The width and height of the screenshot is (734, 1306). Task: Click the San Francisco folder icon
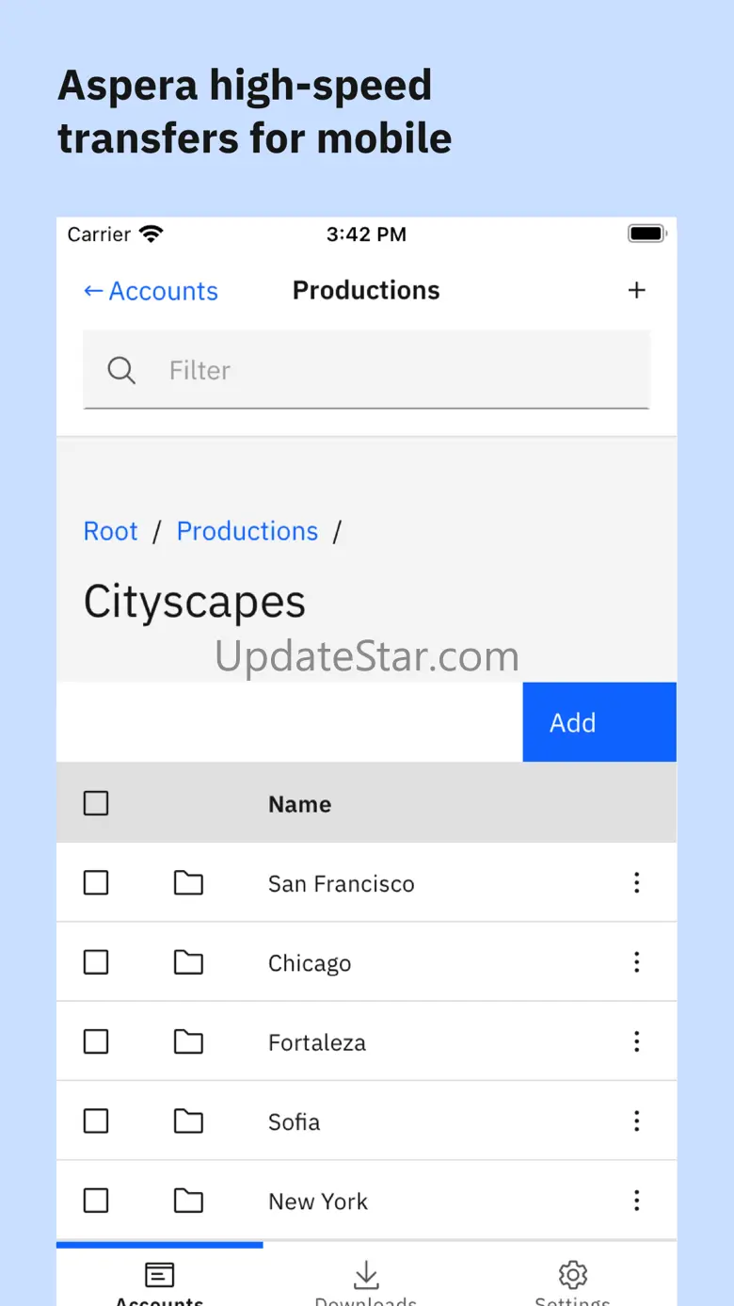188,882
